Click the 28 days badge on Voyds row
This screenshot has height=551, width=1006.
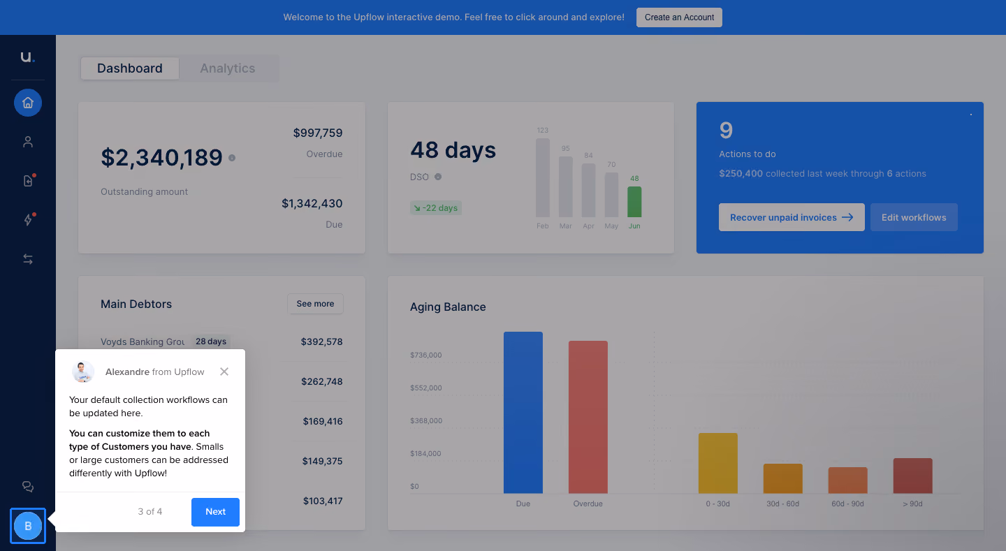[x=211, y=341]
